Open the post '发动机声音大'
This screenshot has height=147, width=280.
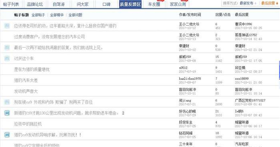26,91
